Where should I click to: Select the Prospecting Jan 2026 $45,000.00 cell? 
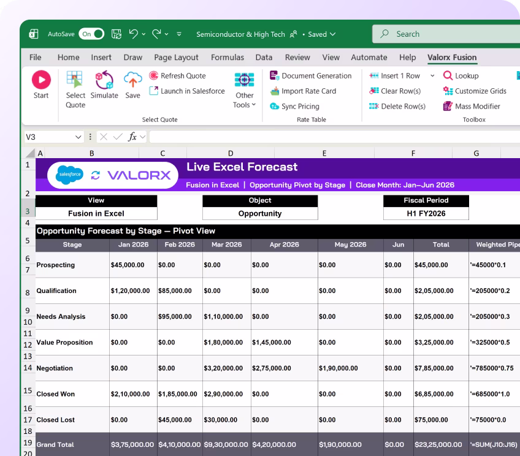(x=133, y=265)
